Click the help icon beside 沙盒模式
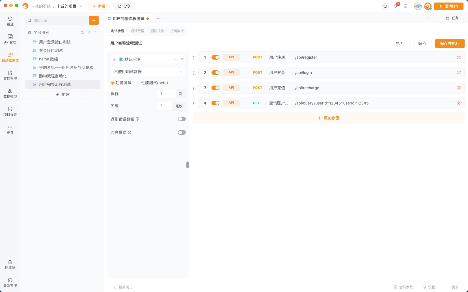 point(130,132)
